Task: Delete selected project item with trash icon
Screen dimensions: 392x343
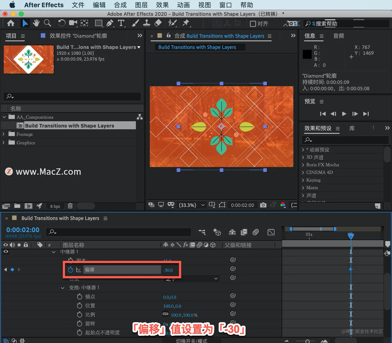Action: [x=70, y=206]
